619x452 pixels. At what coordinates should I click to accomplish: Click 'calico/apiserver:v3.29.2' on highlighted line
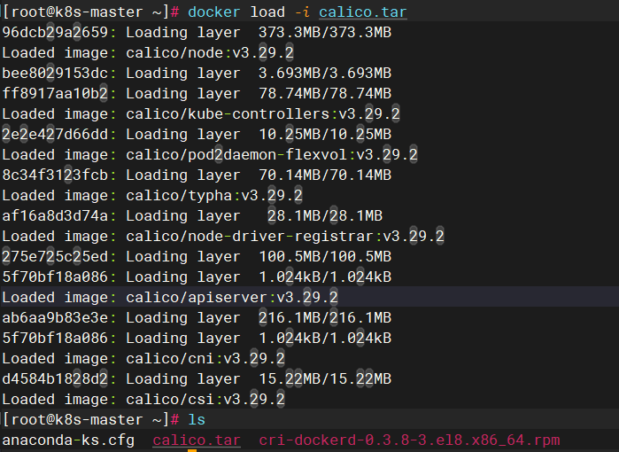(232, 297)
